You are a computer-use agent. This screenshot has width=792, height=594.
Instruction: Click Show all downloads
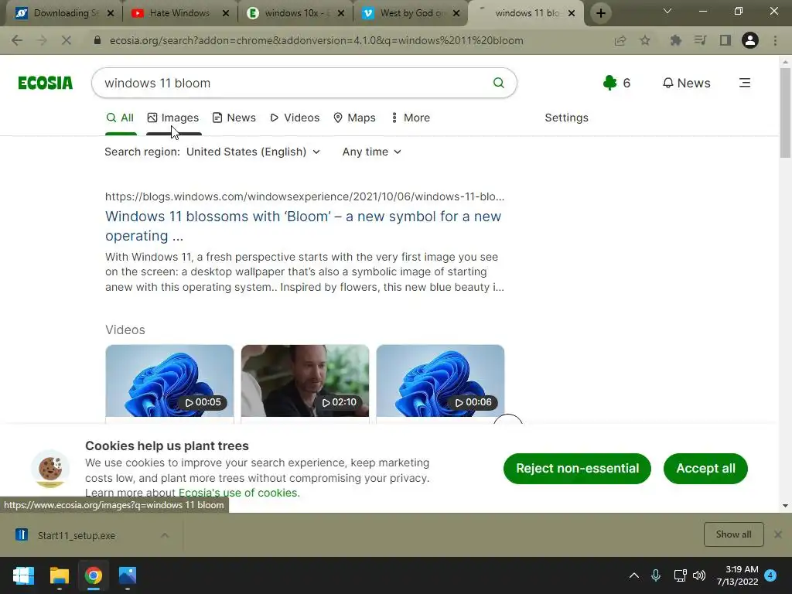(x=733, y=534)
